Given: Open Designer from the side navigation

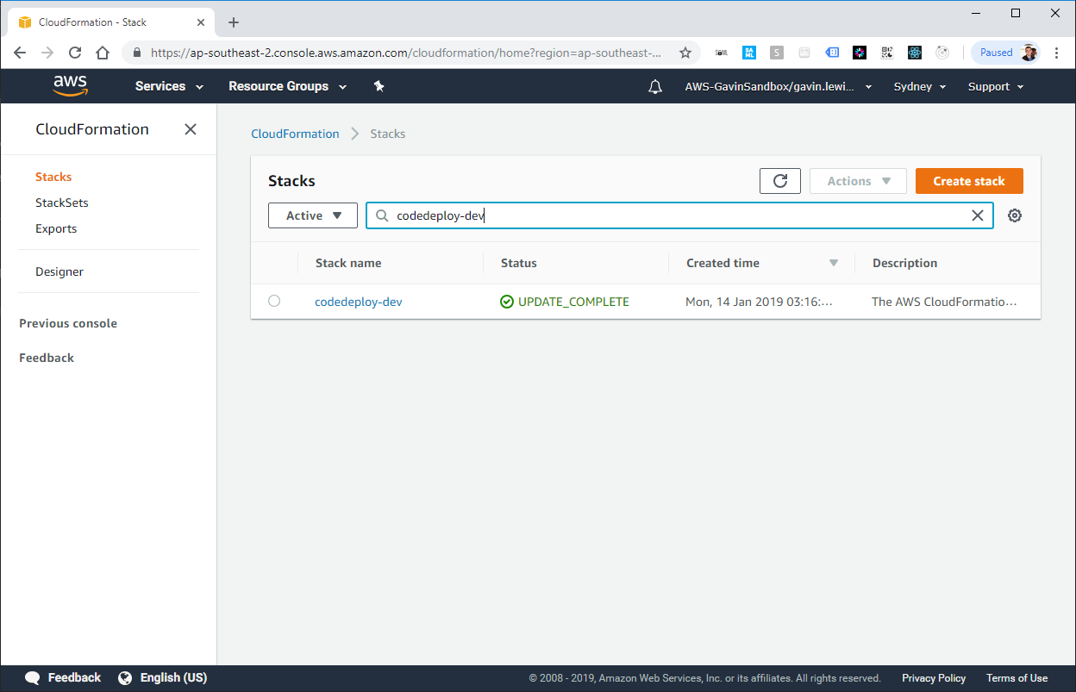Looking at the screenshot, I should pyautogui.click(x=59, y=271).
